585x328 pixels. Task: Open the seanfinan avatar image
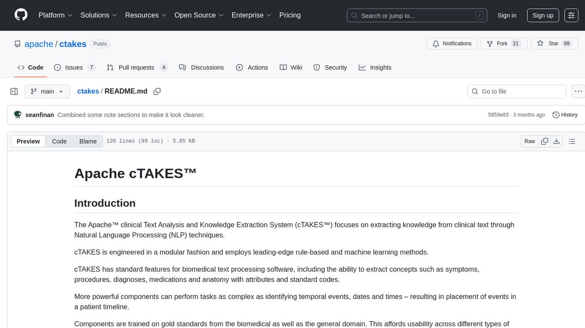pyautogui.click(x=18, y=115)
